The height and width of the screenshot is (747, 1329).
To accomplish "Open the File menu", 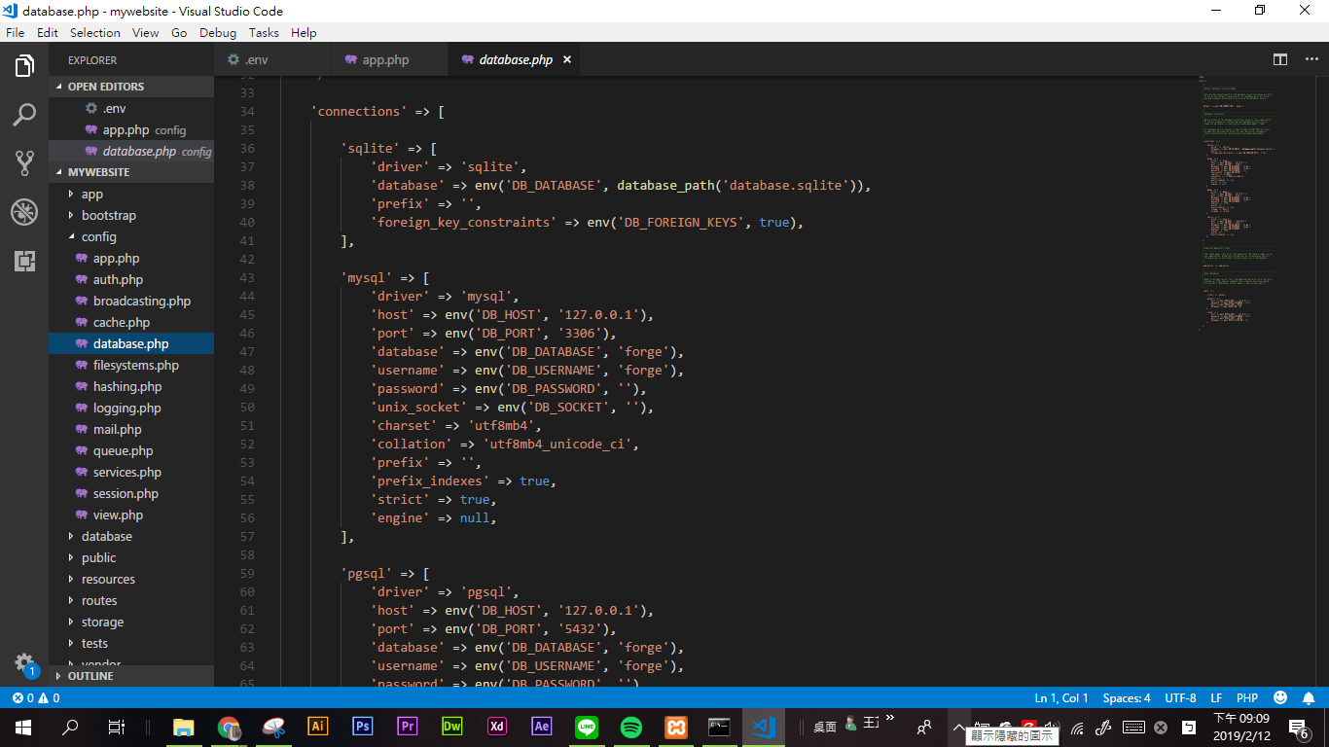I will tap(16, 32).
